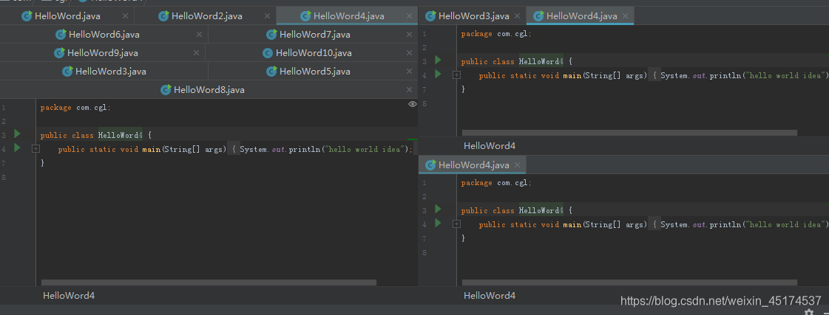Run main icon on line 4, bottom-right editor

tap(438, 223)
